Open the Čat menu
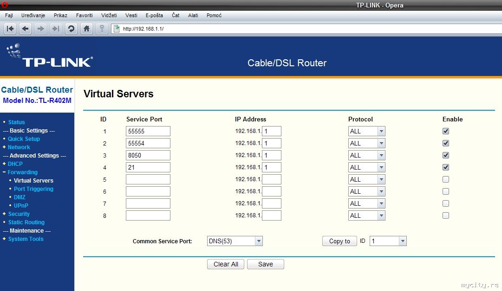 click(176, 15)
